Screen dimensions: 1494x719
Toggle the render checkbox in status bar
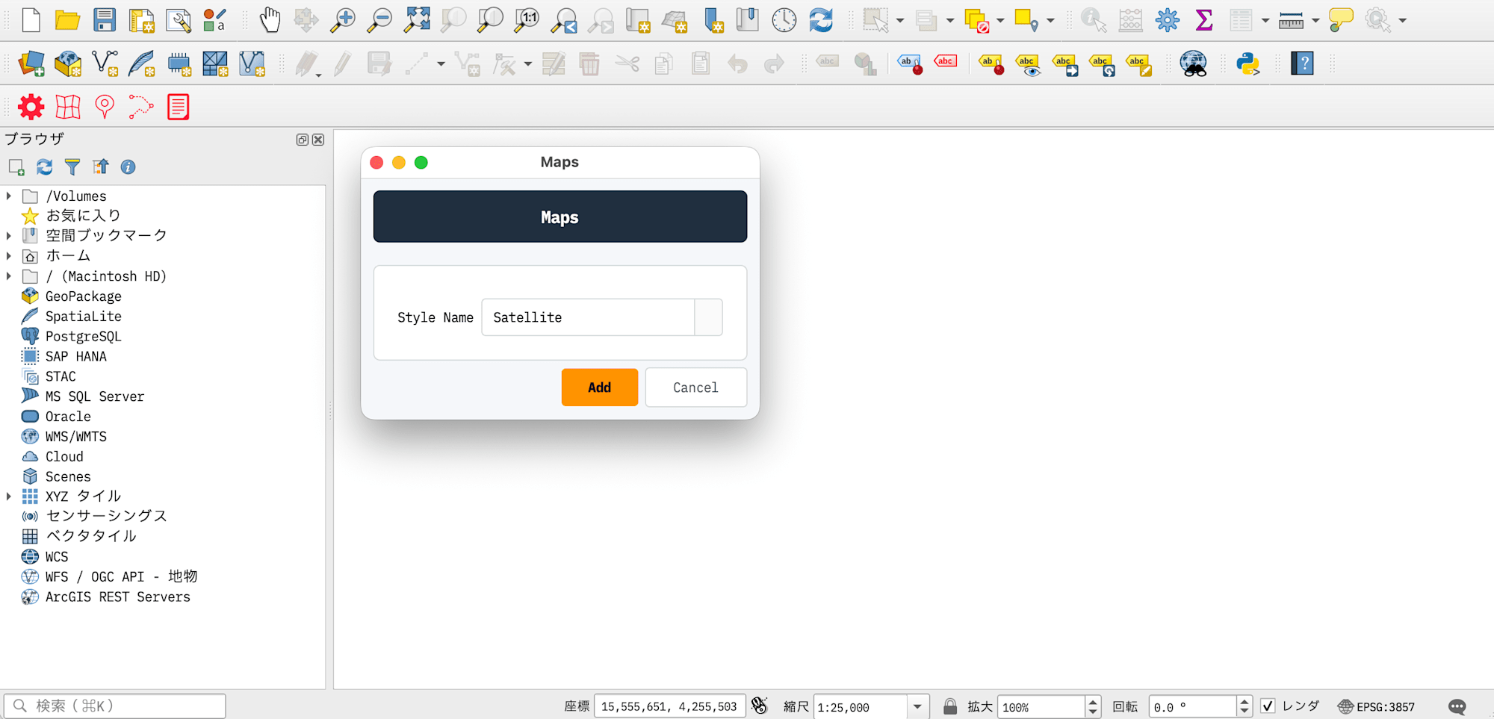1268,706
